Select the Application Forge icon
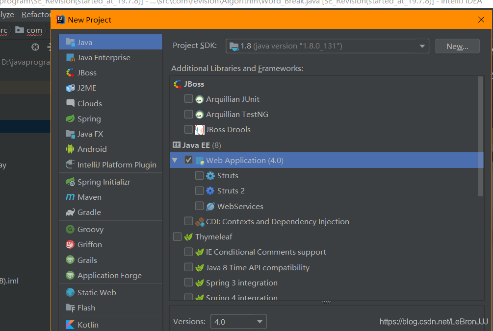This screenshot has width=493, height=331. point(70,275)
